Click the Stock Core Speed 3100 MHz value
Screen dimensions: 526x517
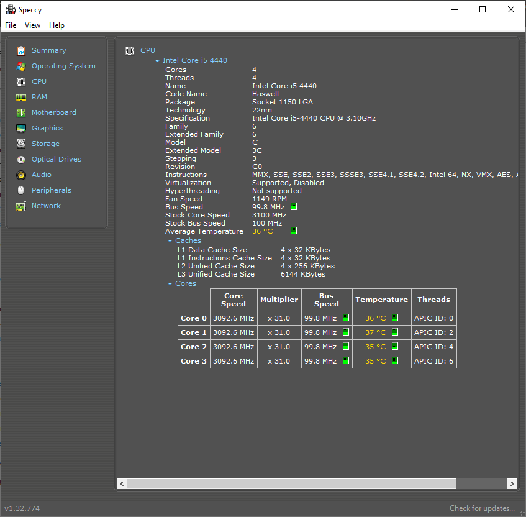point(270,215)
